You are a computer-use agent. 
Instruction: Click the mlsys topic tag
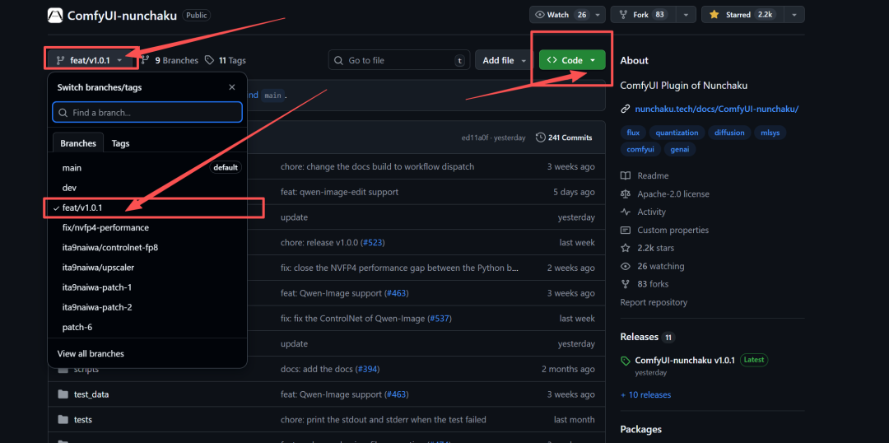click(x=771, y=133)
